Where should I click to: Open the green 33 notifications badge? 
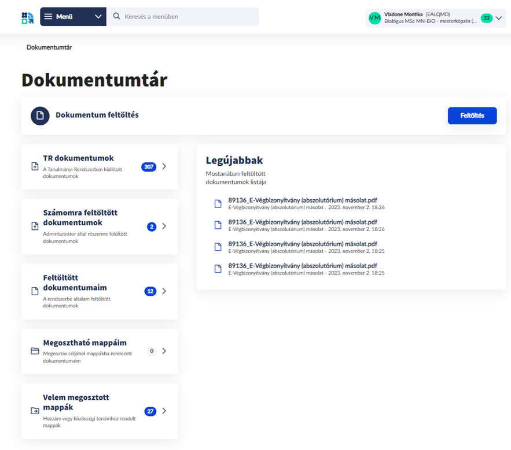coord(487,18)
